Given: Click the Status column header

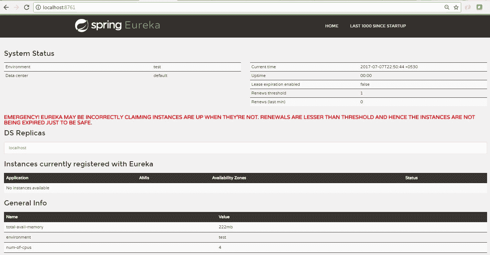Looking at the screenshot, I should pos(411,178).
